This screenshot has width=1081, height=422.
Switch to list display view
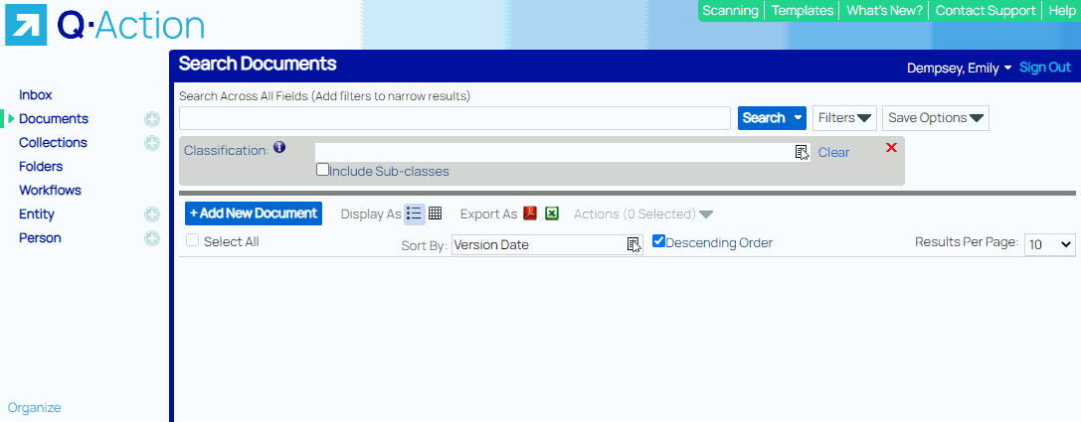click(x=415, y=213)
